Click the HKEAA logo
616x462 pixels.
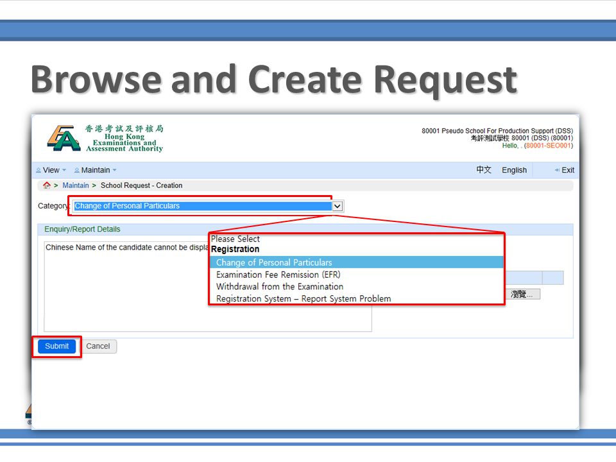[x=105, y=139]
